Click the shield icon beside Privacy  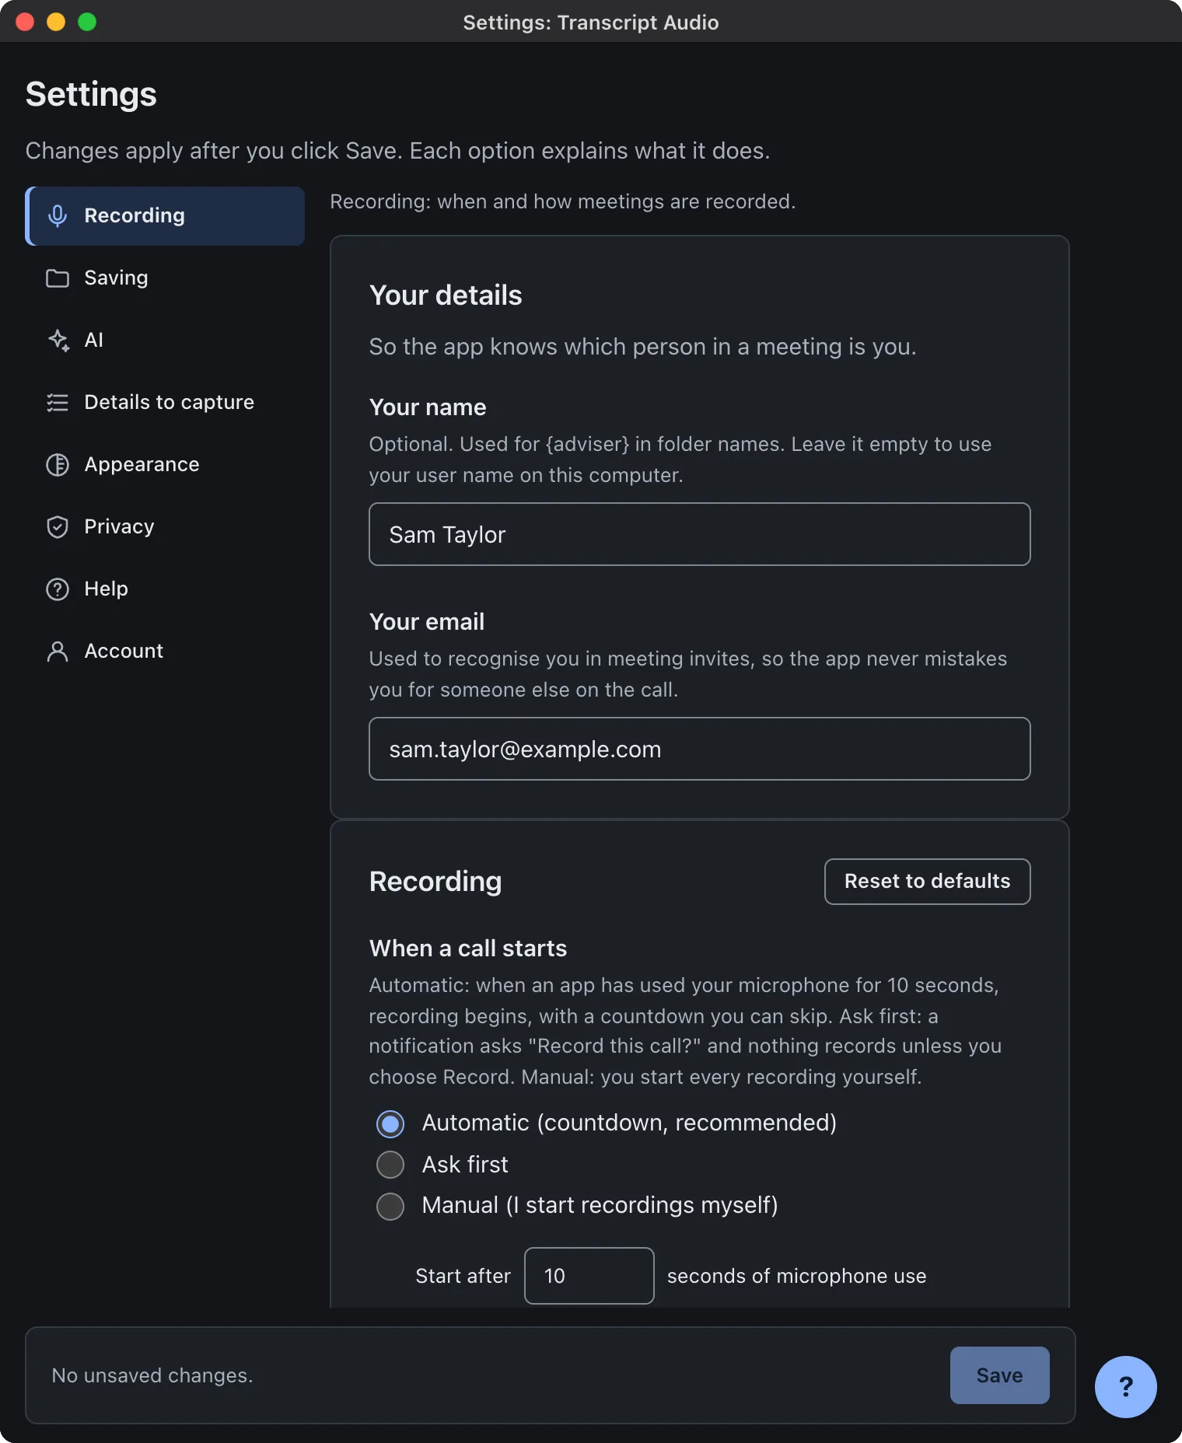pos(58,526)
